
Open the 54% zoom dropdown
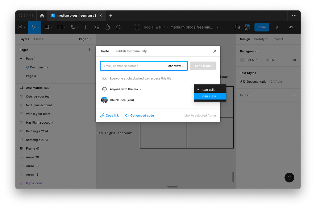(292, 27)
